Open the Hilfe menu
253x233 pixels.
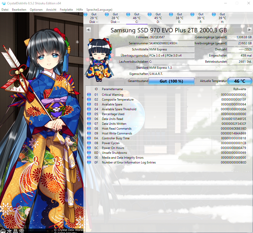(x=79, y=9)
